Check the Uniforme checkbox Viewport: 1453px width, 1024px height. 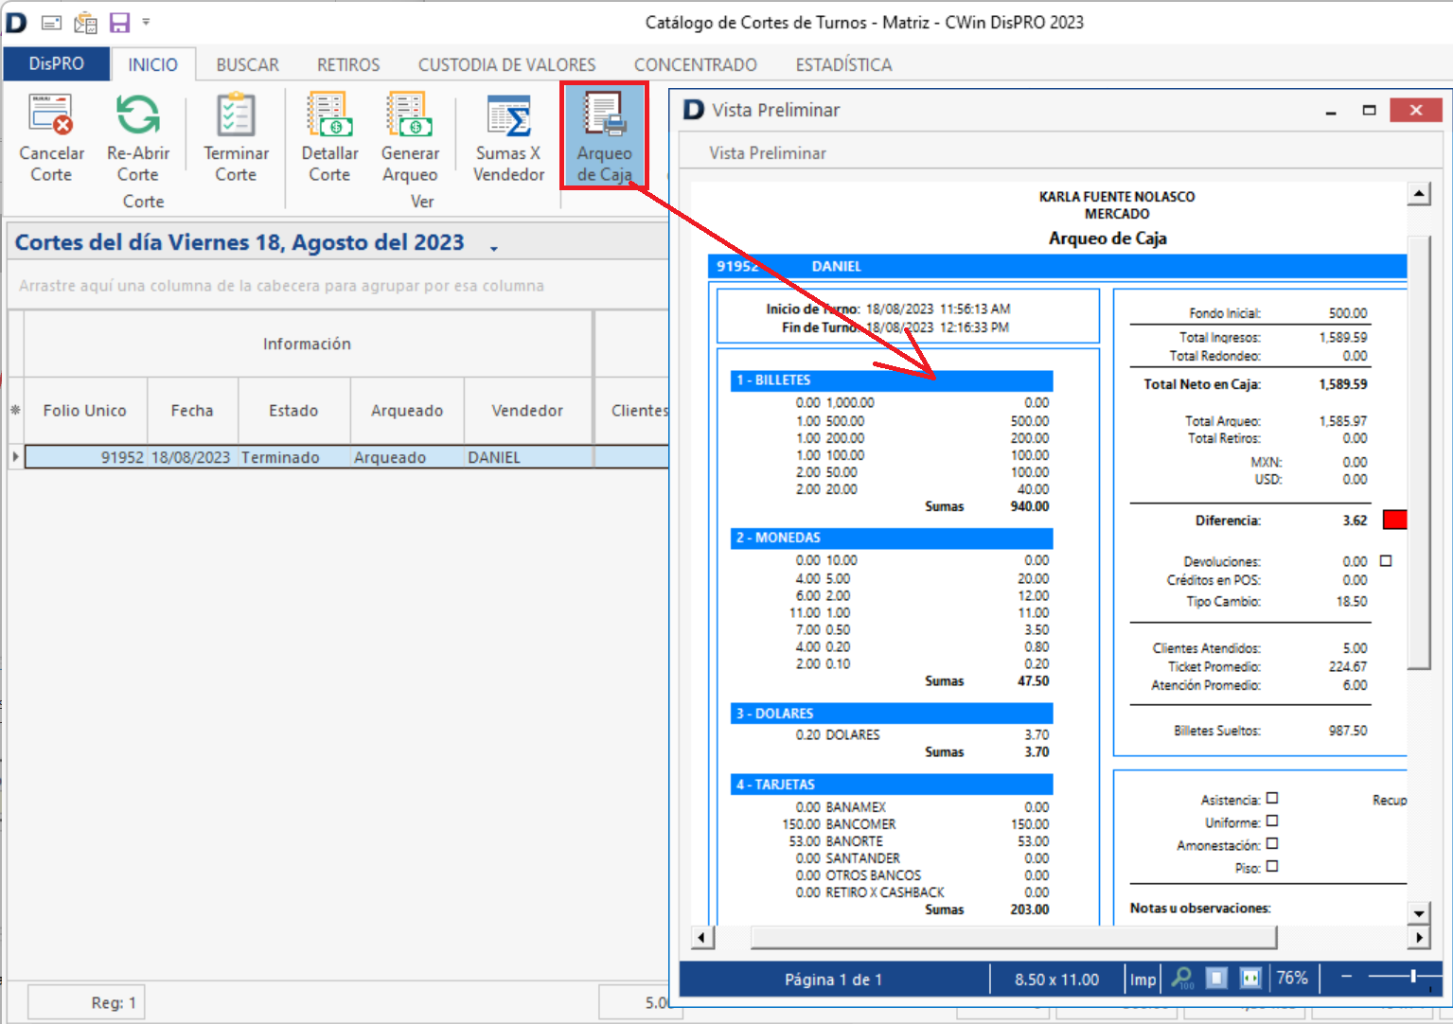1272,821
